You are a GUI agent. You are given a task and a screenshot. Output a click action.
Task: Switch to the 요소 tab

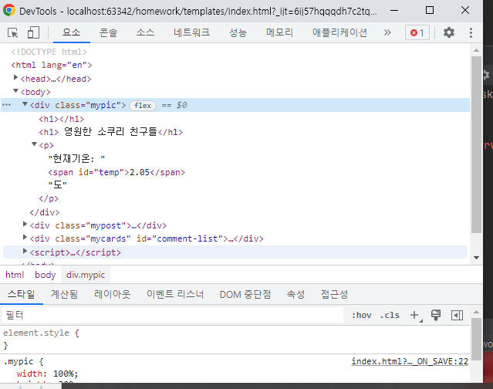(72, 32)
